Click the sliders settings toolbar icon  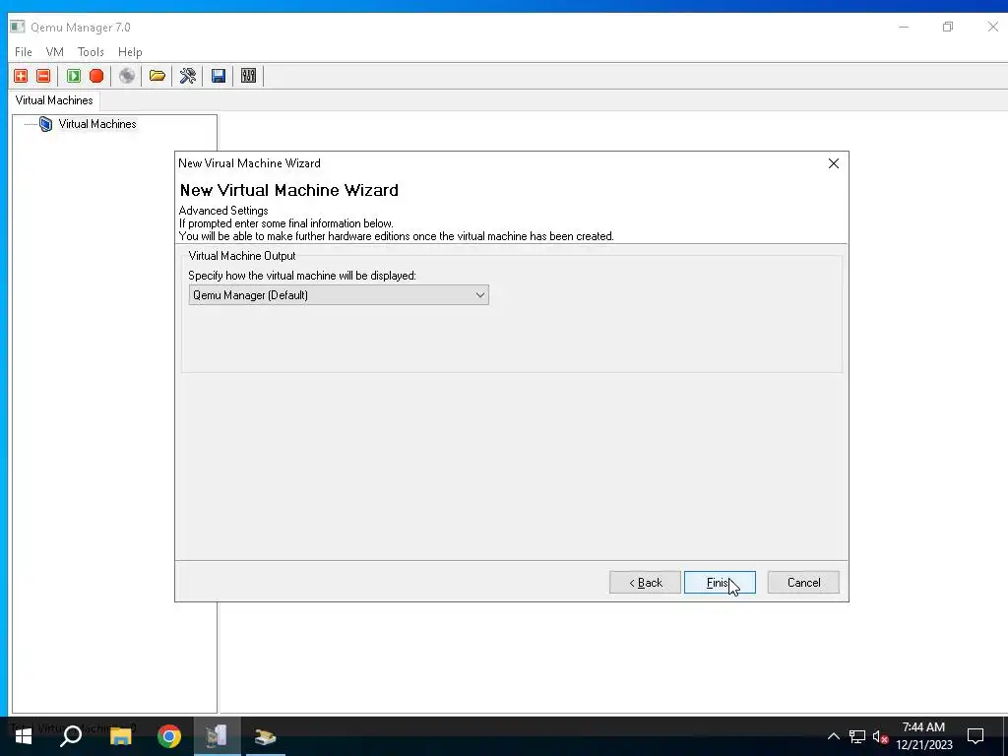pyautogui.click(x=248, y=76)
